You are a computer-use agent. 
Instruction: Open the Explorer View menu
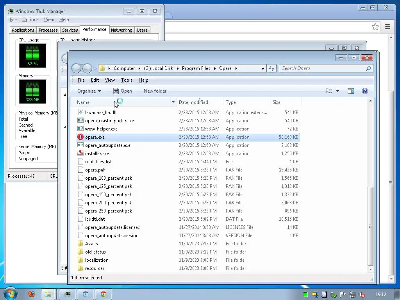click(x=110, y=80)
